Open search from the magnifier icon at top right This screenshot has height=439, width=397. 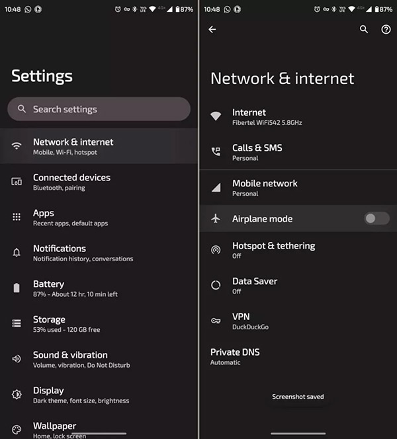tap(364, 30)
